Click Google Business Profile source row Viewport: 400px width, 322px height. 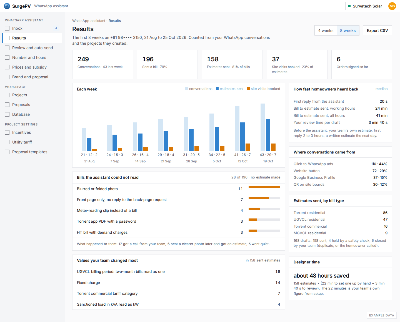pos(341,177)
